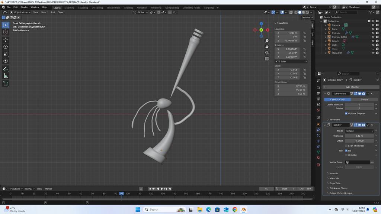Open the Object Data properties tab icon

[318, 152]
